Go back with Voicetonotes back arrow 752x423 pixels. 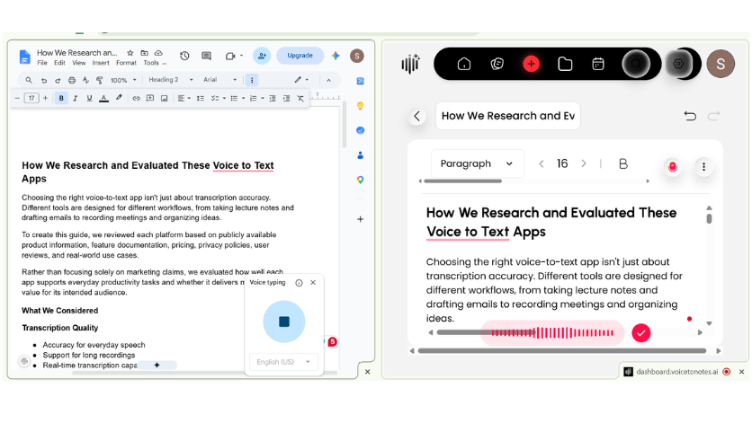(x=416, y=116)
